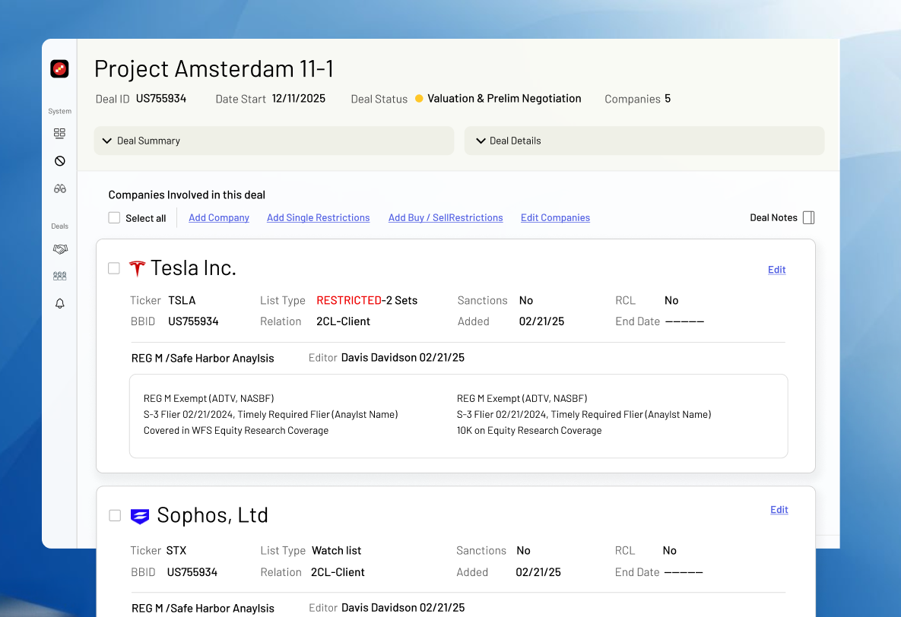
Task: Click the Deal ID value US755934 in header
Action: tap(161, 98)
